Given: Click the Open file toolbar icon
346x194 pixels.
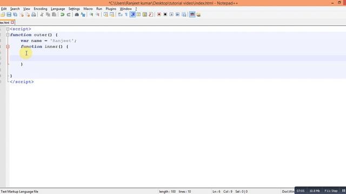Looking at the screenshot, I should point(3,15).
